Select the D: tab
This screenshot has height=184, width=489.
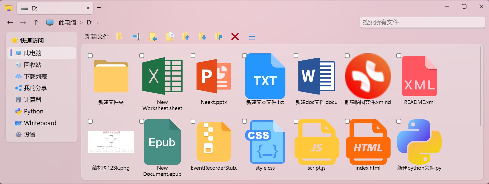55,8
